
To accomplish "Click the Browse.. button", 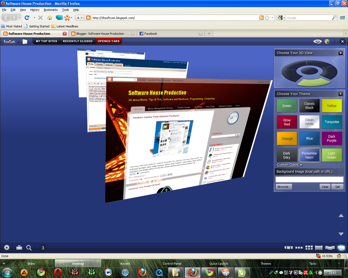I will coord(284,187).
